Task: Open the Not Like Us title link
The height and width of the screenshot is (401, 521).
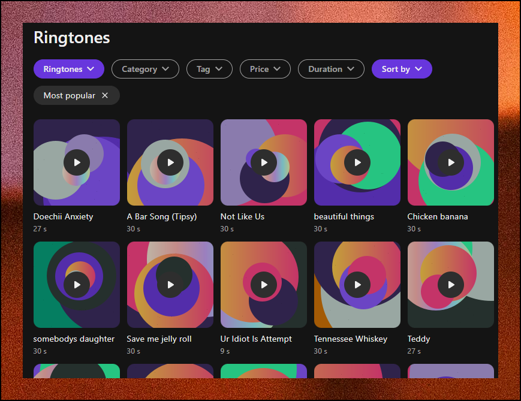Action: point(242,216)
